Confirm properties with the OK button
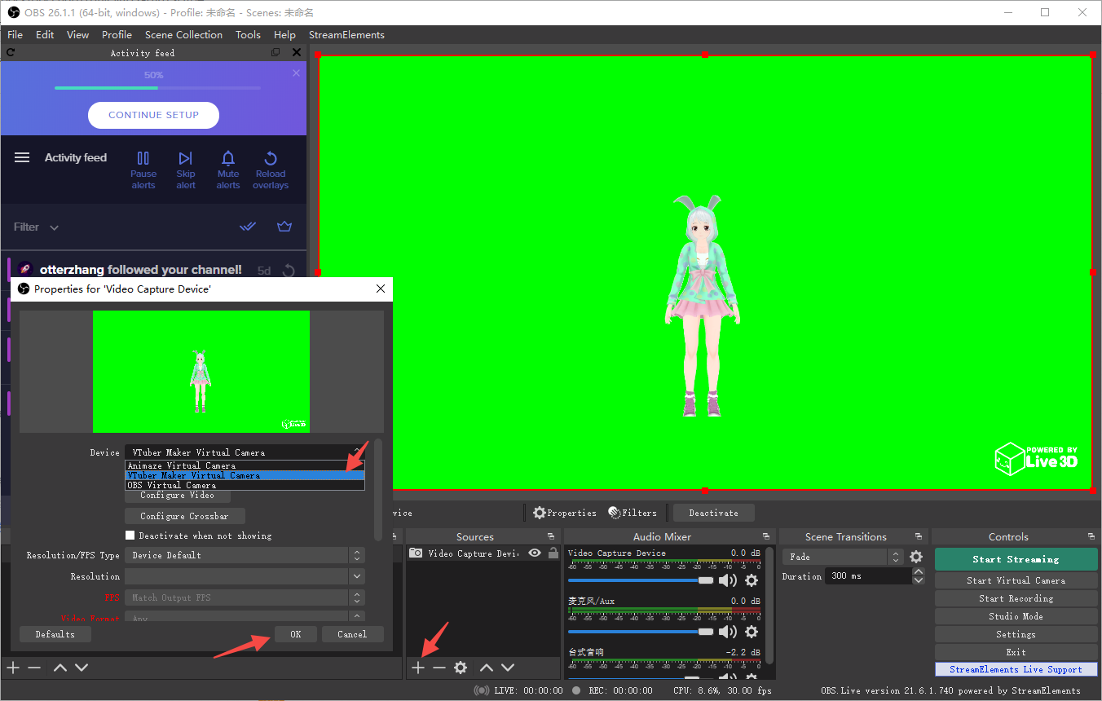The image size is (1102, 701). (295, 634)
